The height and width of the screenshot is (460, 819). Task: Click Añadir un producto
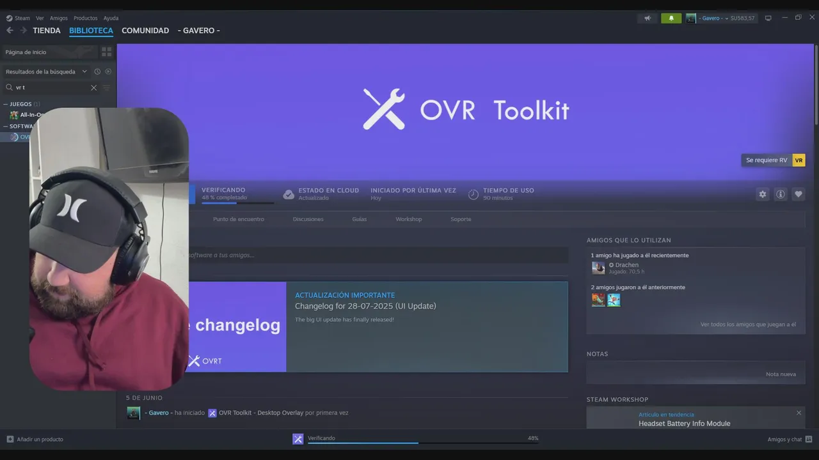35,439
